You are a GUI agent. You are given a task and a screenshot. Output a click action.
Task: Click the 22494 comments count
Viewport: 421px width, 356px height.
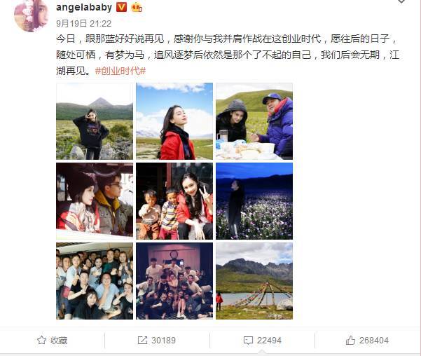[x=269, y=341]
